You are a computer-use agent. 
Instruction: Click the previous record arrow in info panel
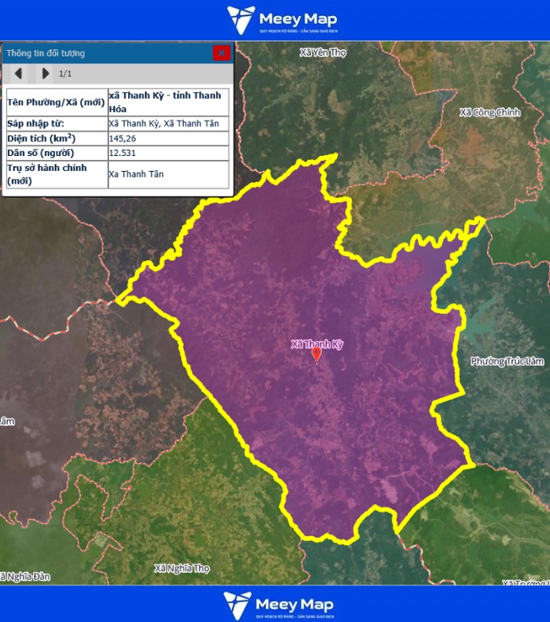pyautogui.click(x=17, y=74)
